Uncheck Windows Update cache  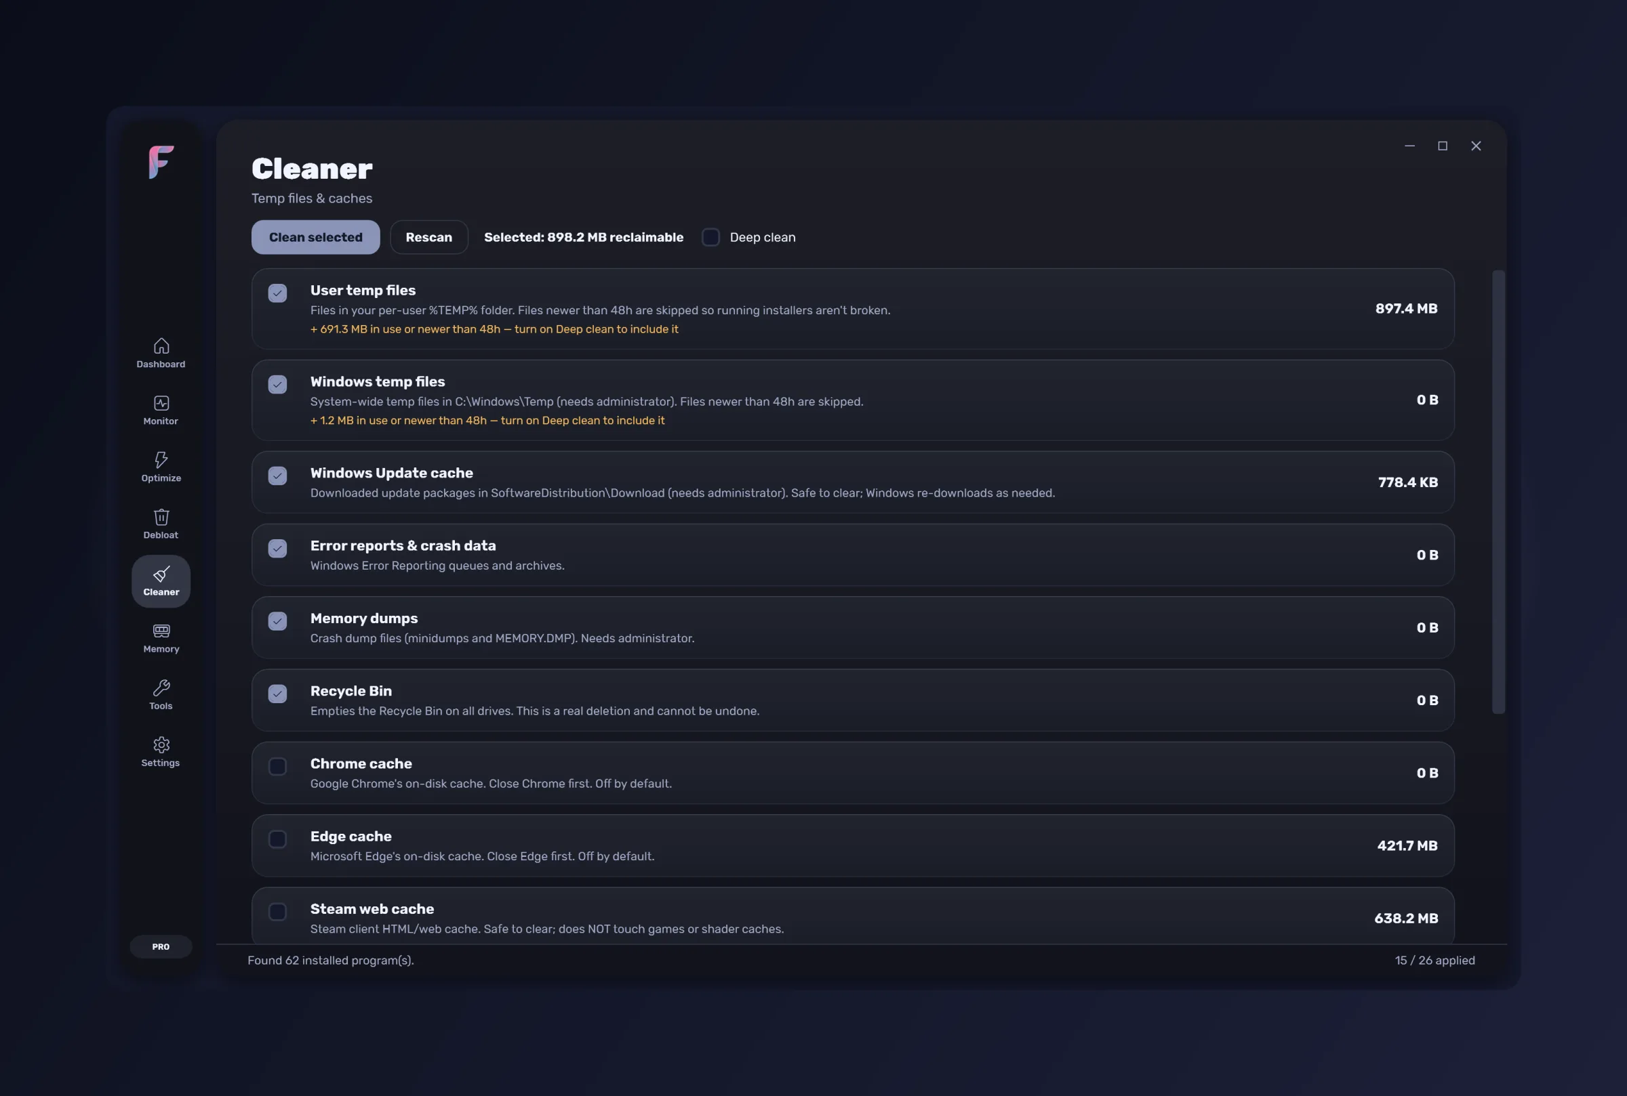coord(278,476)
